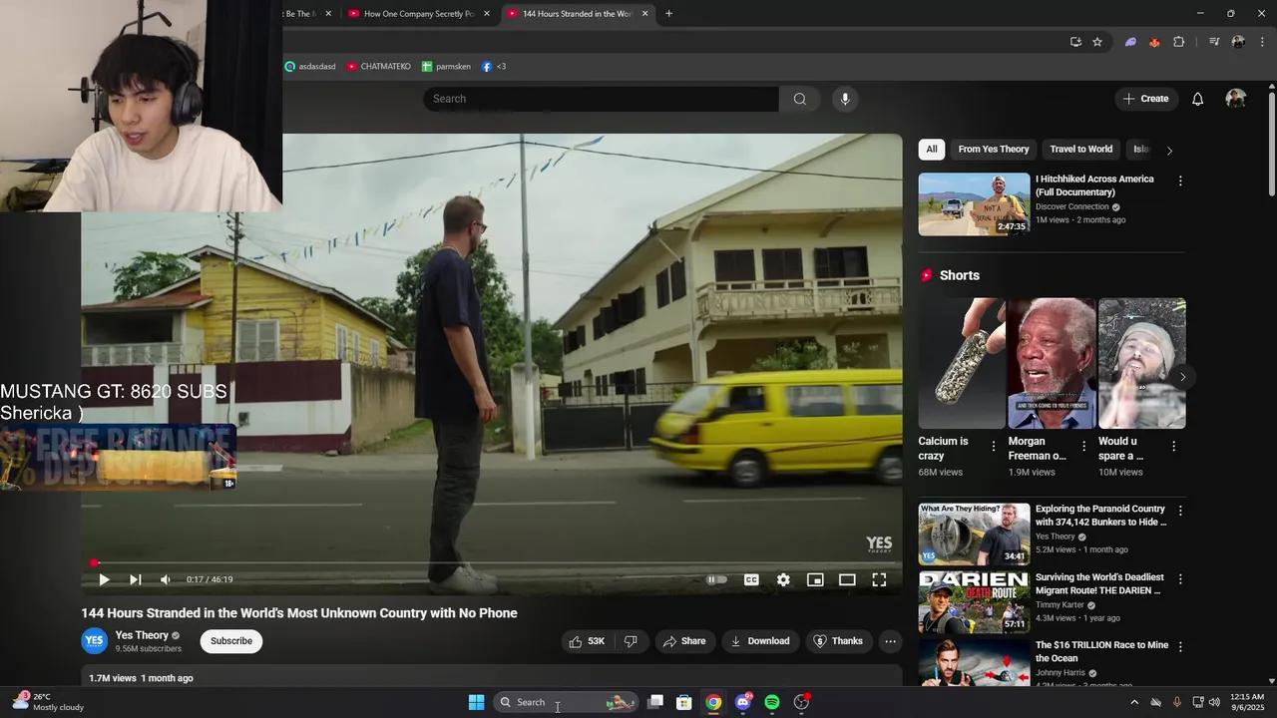Open options for Paranoid Country video

[x=1180, y=511]
